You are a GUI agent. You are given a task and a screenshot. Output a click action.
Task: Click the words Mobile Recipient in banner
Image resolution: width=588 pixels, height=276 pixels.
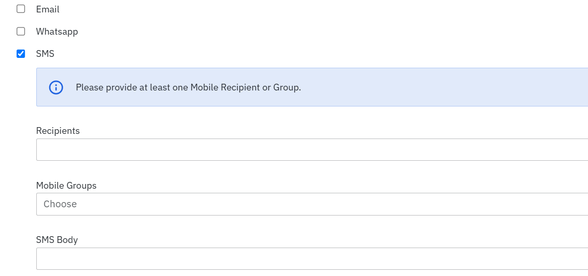point(225,87)
